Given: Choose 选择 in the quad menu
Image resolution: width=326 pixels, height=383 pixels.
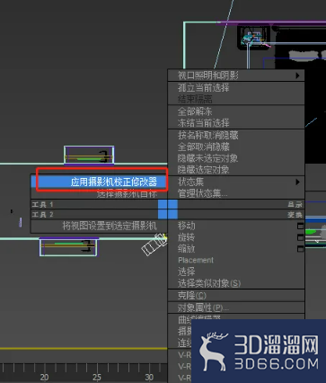Looking at the screenshot, I should pyautogui.click(x=236, y=272).
